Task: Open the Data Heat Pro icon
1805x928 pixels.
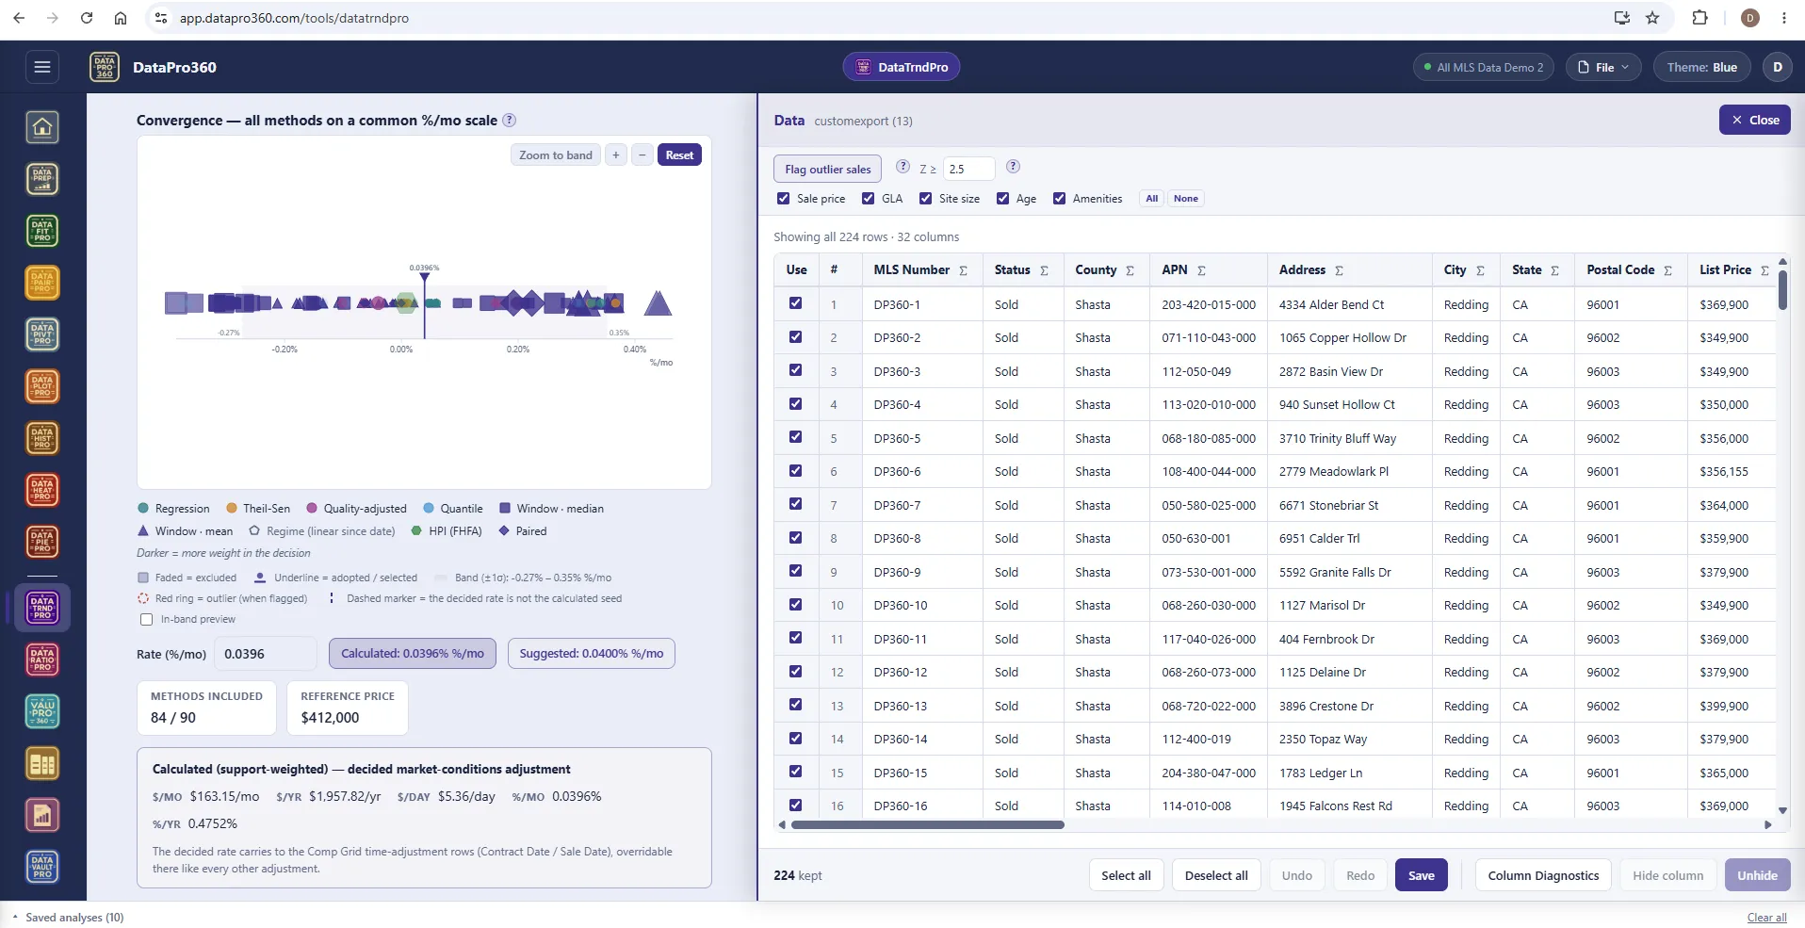Action: [x=42, y=490]
